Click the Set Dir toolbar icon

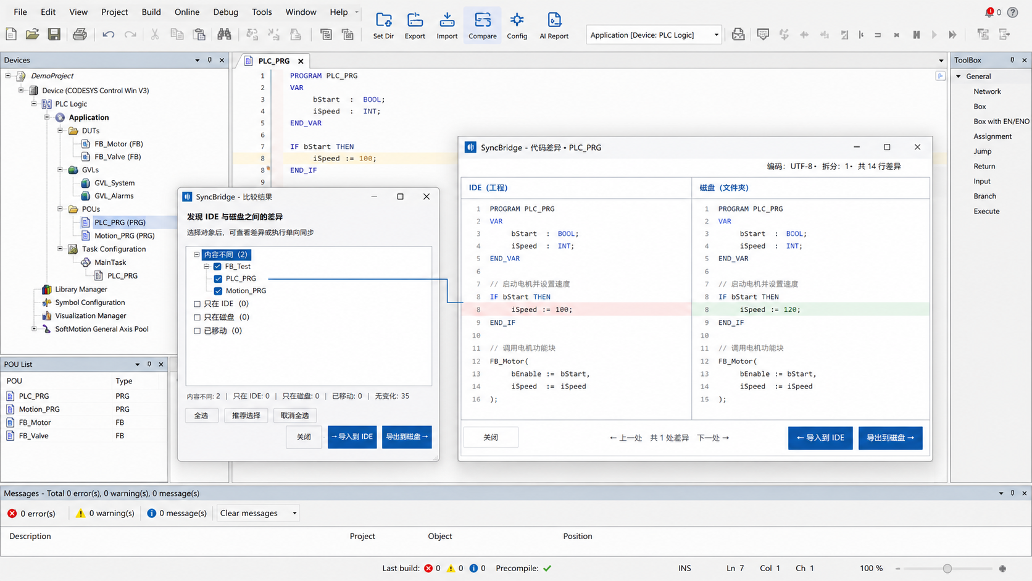pos(383,25)
